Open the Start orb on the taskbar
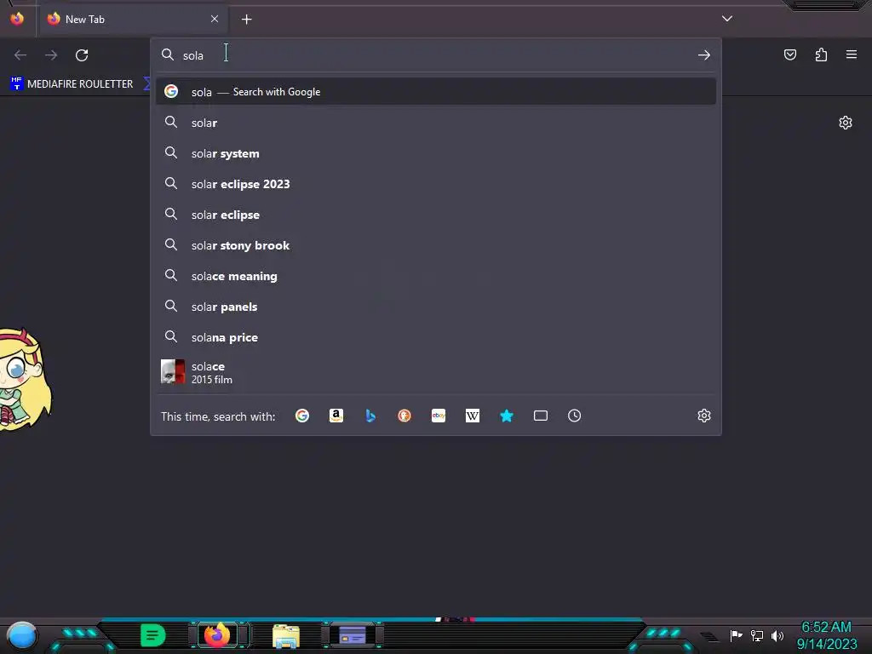 coord(22,635)
